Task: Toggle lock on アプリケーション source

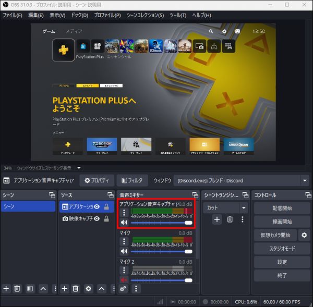Action: 106,206
